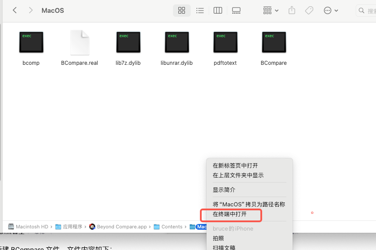Viewport: 376px width, 250px height.
Task: Select the BCompare executable icon
Action: (x=274, y=42)
